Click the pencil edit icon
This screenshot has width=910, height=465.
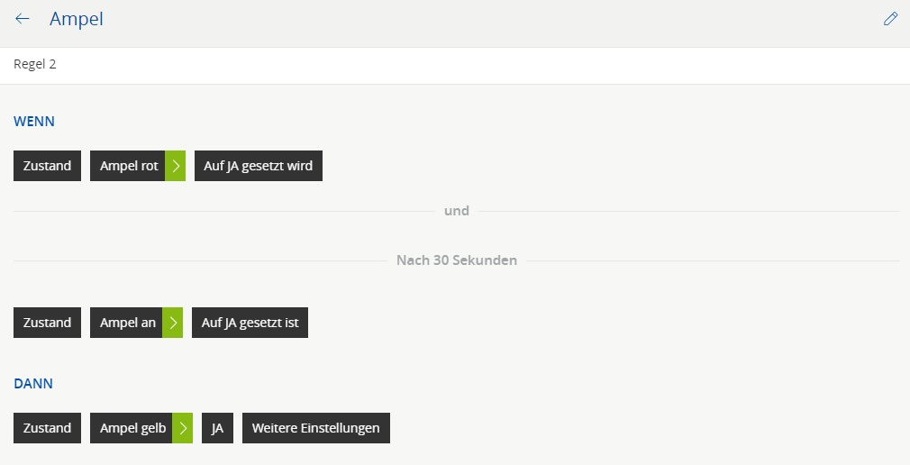tap(890, 19)
